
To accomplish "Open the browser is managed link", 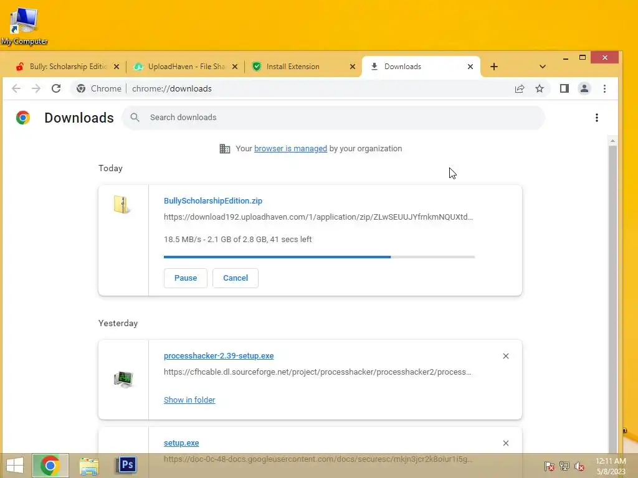I will click(x=290, y=149).
